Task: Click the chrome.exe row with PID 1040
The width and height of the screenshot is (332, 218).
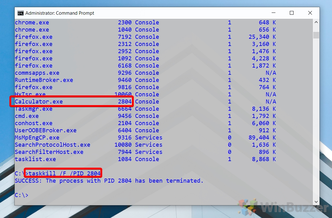Action: click(x=145, y=30)
